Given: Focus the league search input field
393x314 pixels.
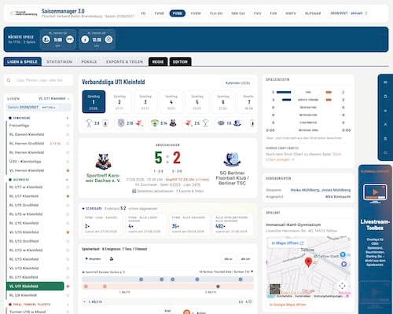Looking at the screenshot, I should [x=39, y=80].
